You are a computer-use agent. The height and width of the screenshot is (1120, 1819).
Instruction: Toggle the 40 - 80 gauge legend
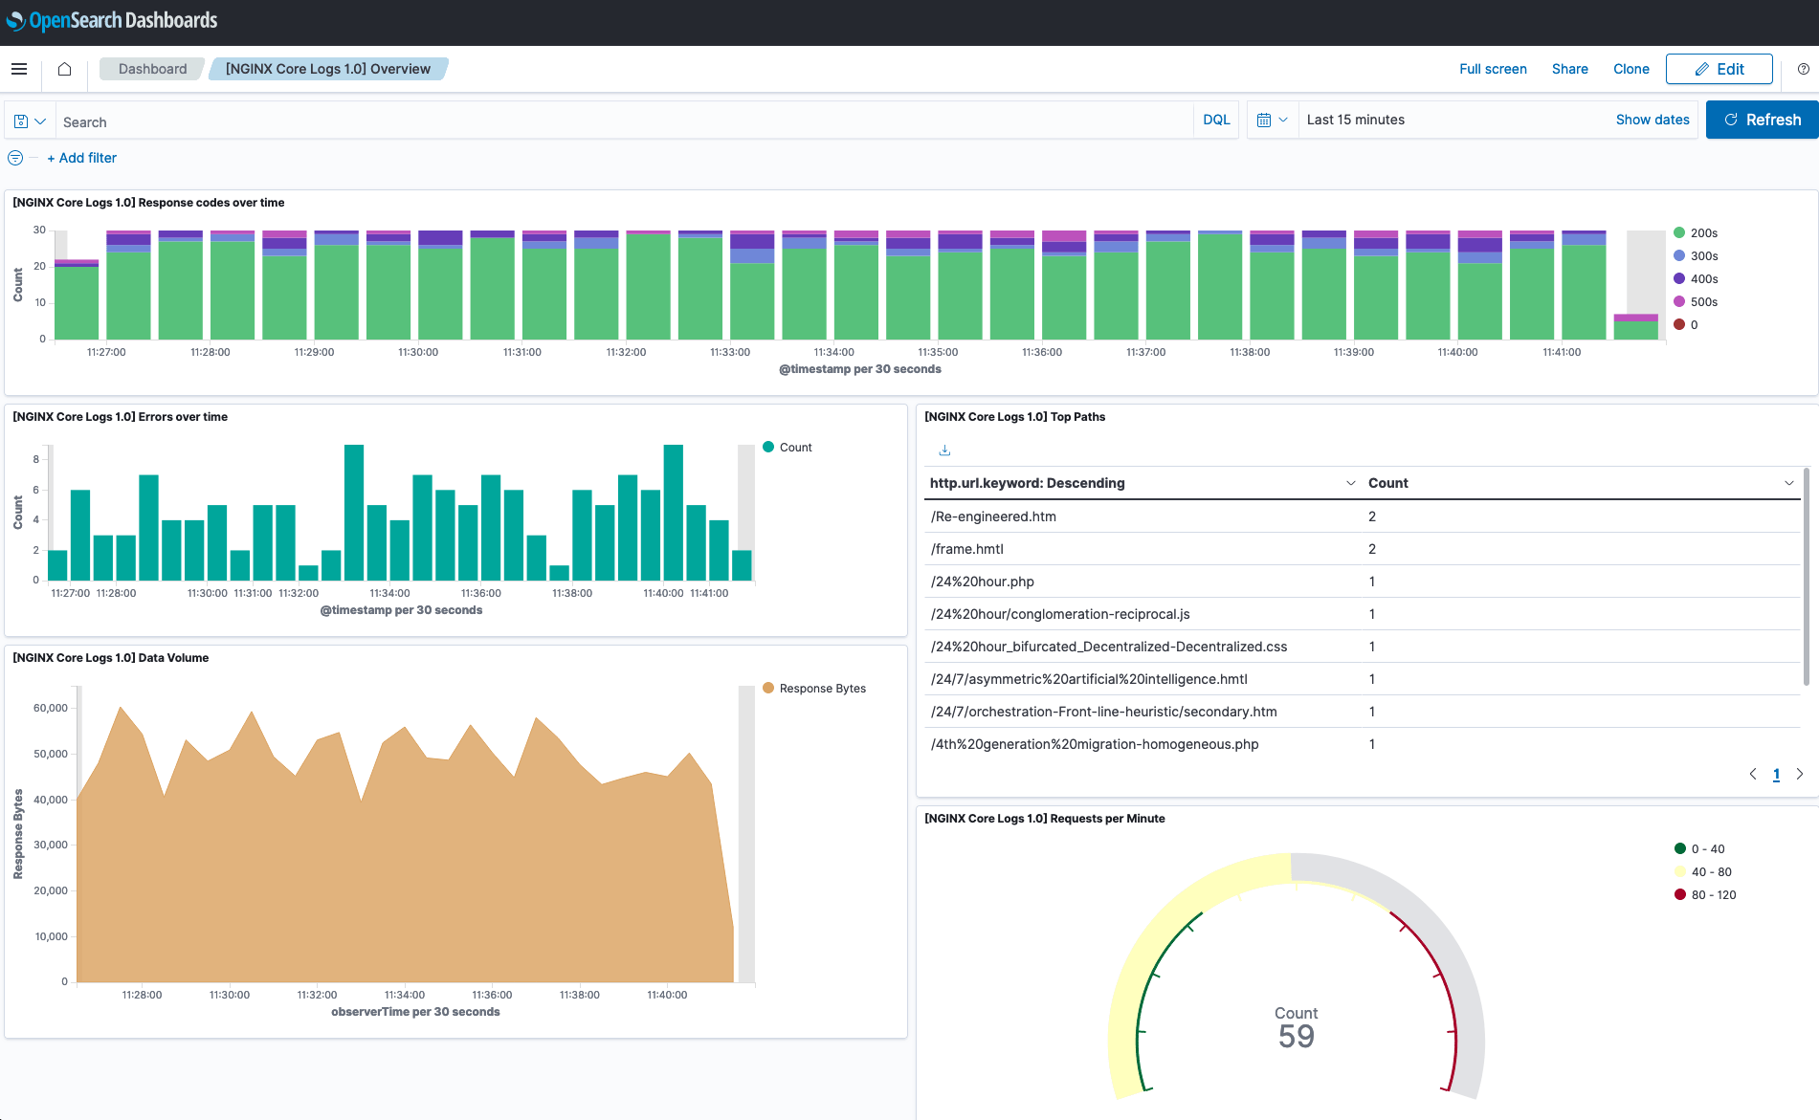tap(1703, 872)
